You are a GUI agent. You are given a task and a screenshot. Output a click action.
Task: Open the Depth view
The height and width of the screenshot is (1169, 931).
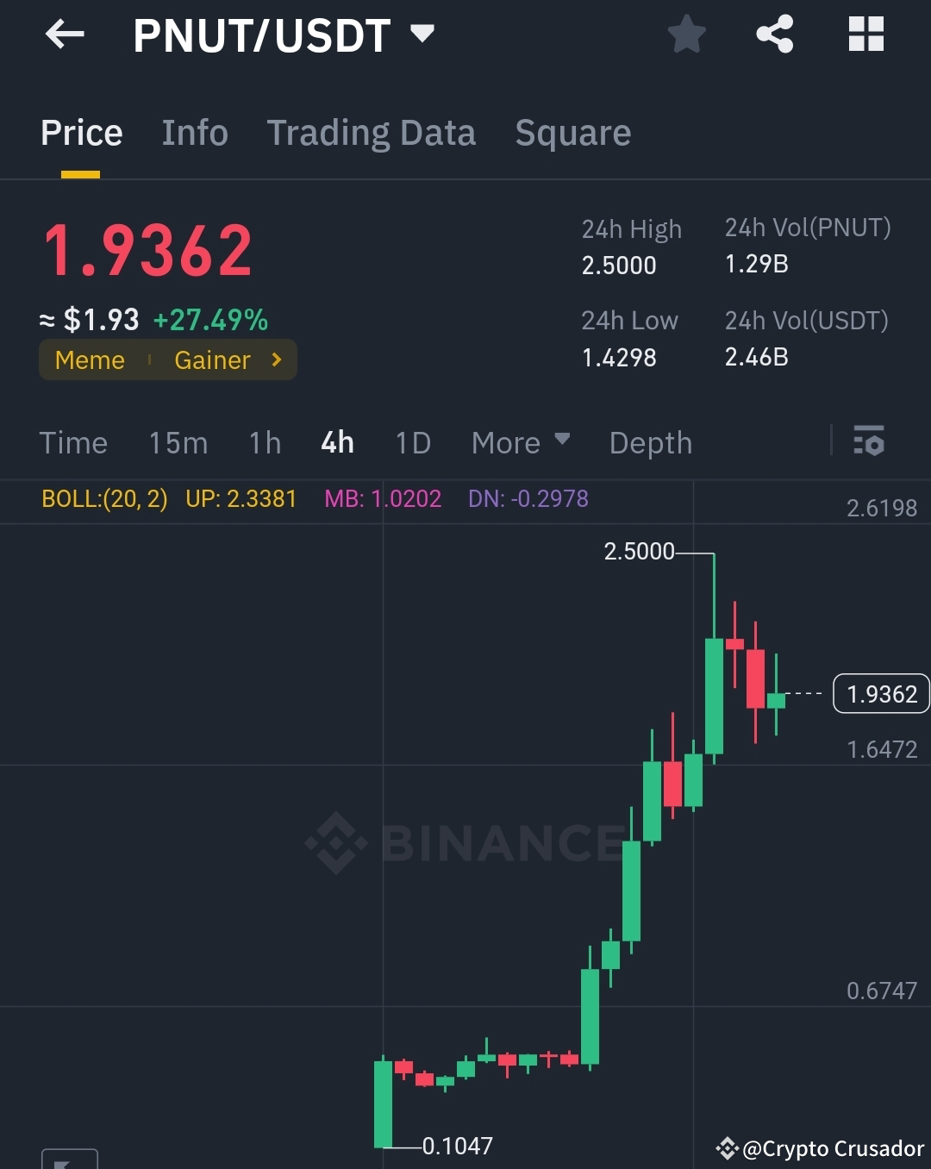point(651,442)
